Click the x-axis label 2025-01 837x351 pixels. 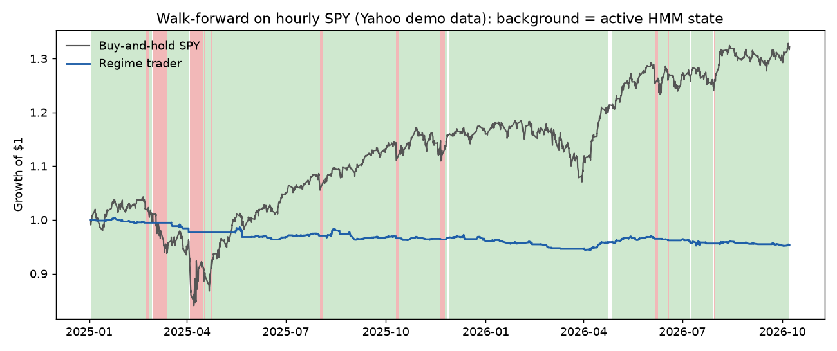coord(90,332)
